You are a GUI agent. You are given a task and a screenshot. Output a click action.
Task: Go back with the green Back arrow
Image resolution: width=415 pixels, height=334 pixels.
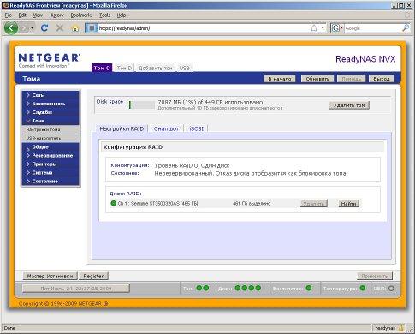(x=11, y=28)
